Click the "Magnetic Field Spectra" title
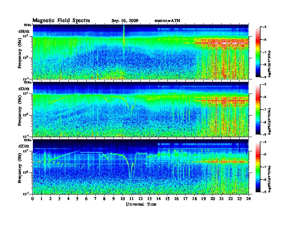Screen dimensions: 296x228 61,20
